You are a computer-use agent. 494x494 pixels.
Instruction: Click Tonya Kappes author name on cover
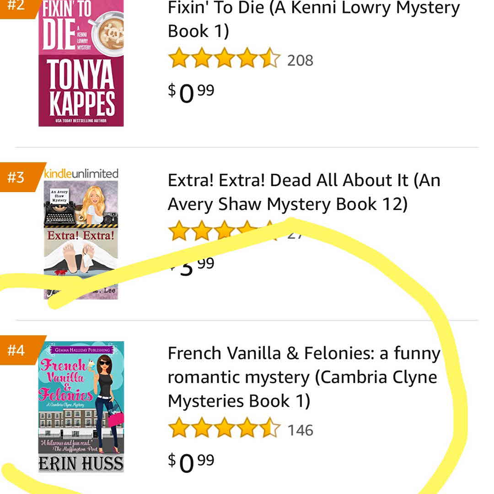pyautogui.click(x=81, y=89)
